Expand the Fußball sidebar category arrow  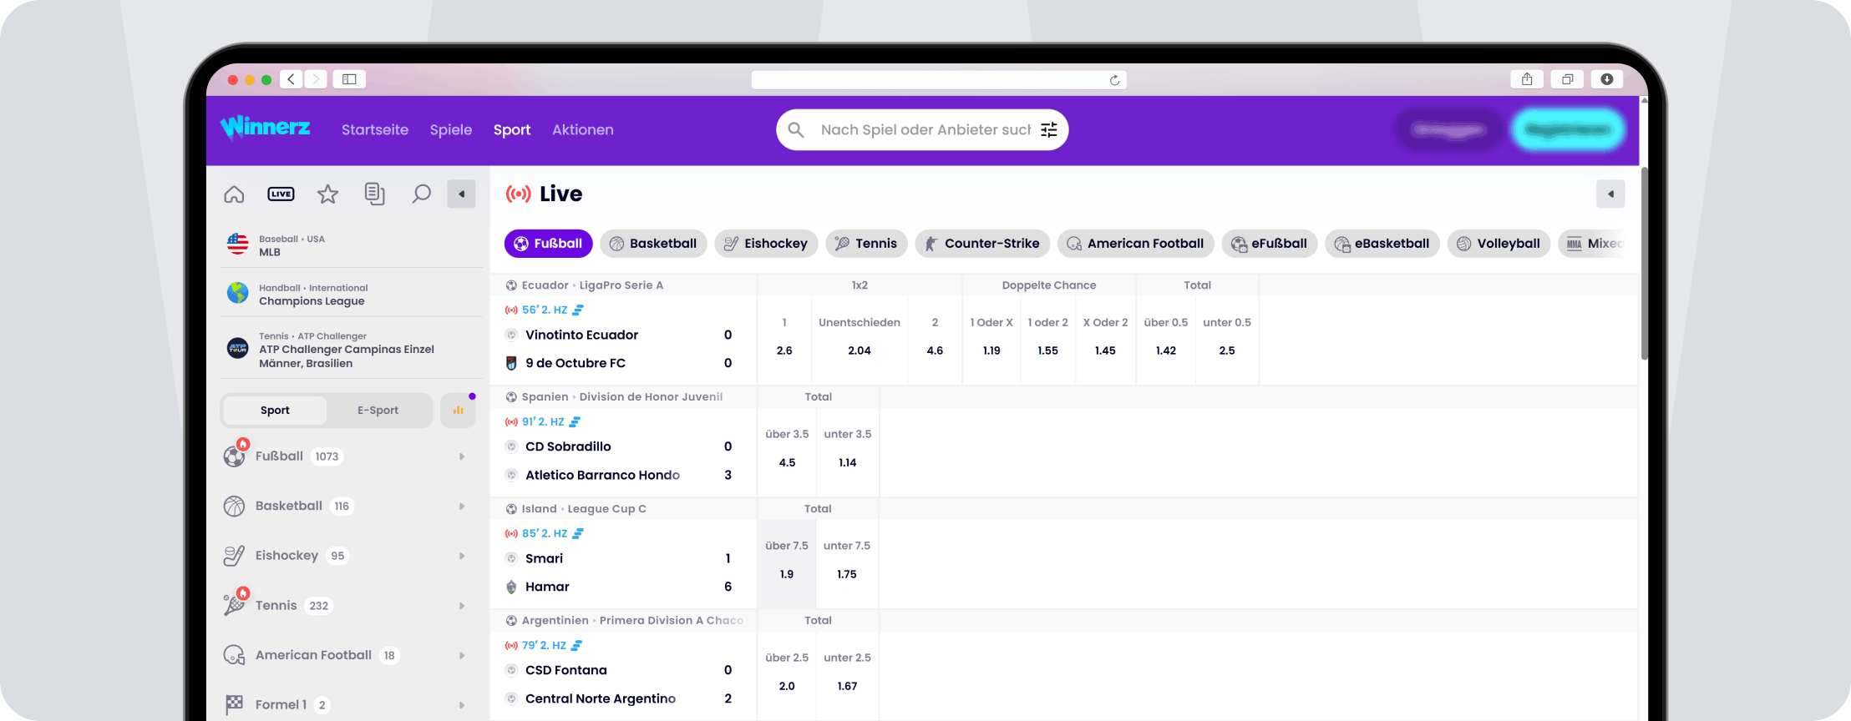pos(462,456)
